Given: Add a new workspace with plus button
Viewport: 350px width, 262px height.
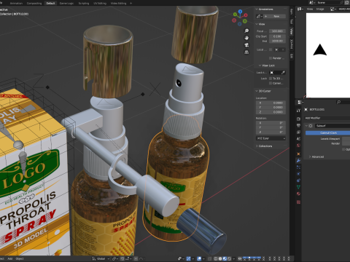Looking at the screenshot, I should click(x=131, y=3).
